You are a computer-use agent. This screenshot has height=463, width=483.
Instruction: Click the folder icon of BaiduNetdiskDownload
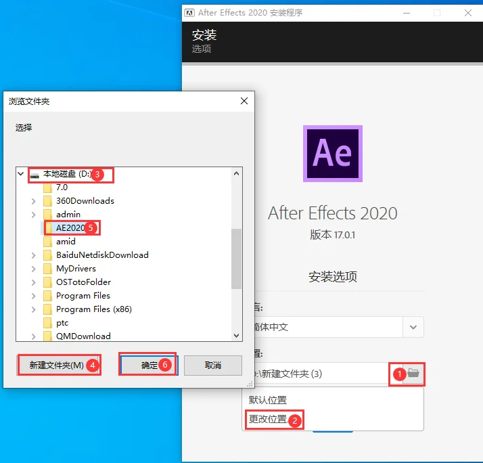click(x=47, y=255)
